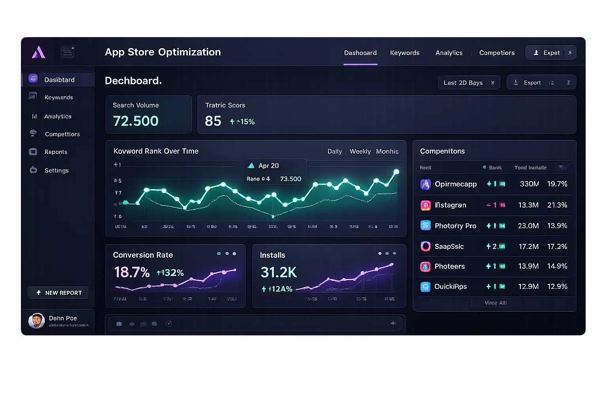Switch chart view to Monhic
Image resolution: width=607 pixels, height=404 pixels.
tap(387, 151)
